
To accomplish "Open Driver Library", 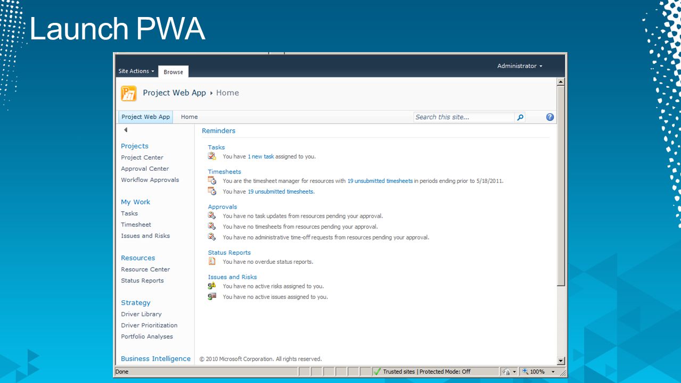I will tap(141, 314).
